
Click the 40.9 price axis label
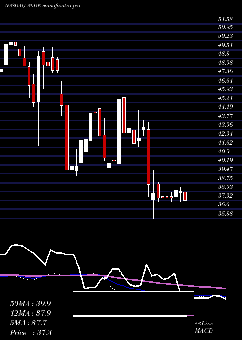[x=224, y=152]
